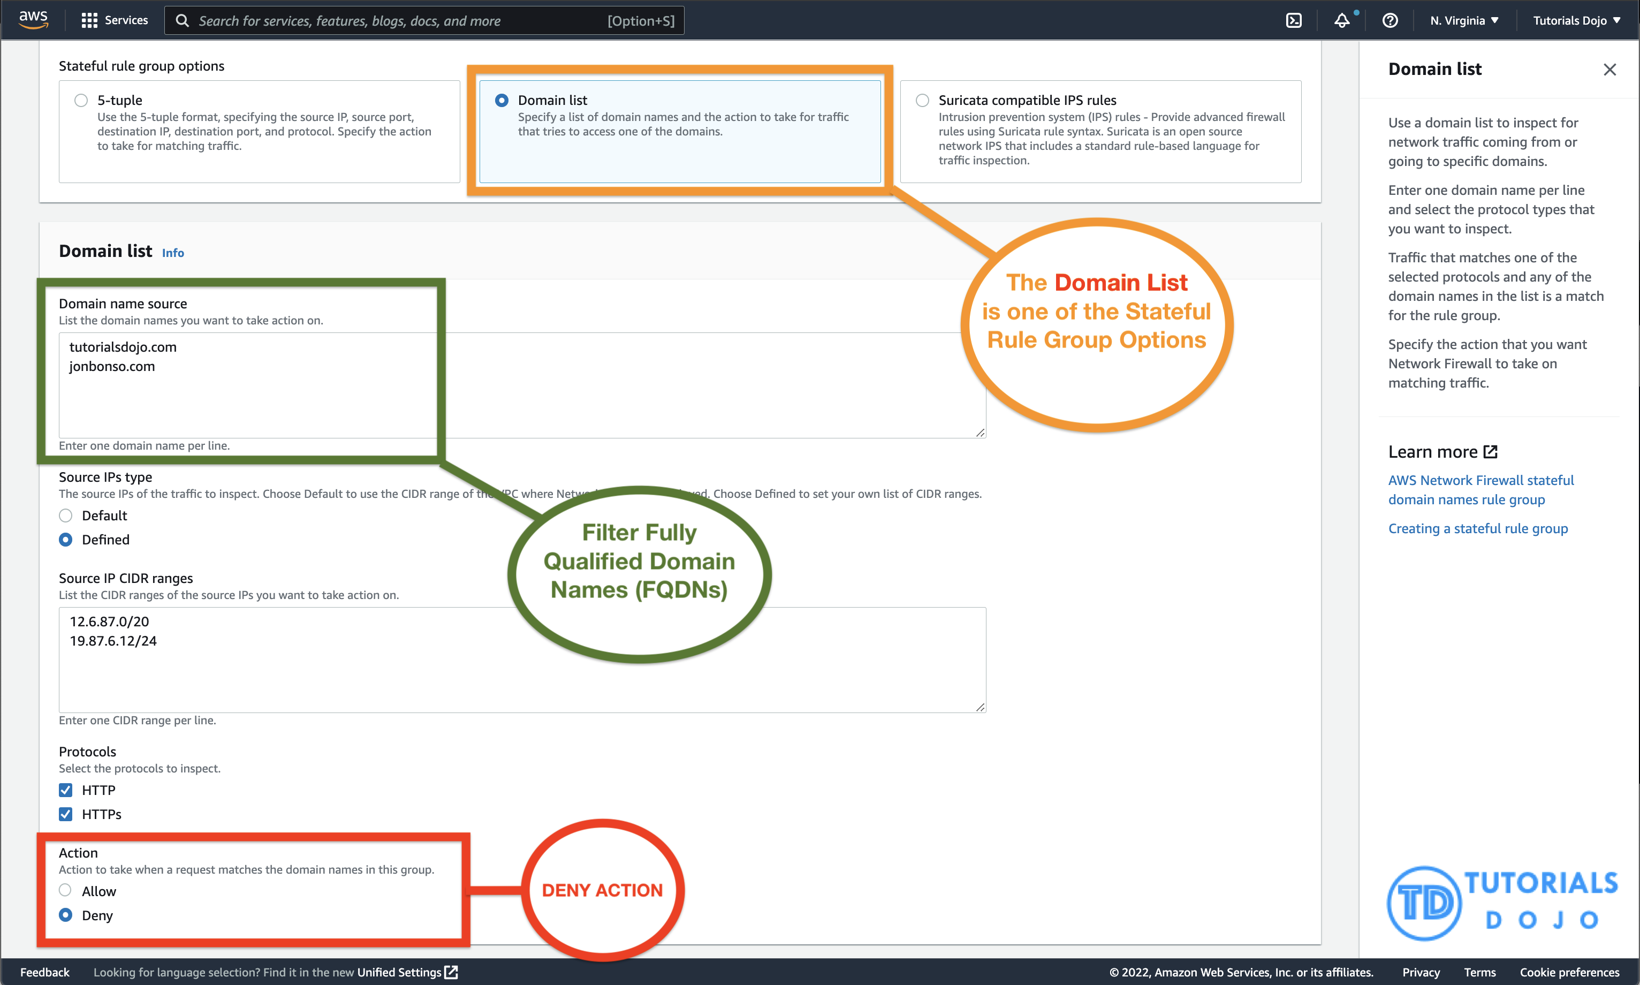Choose Default for Source IPs type
The width and height of the screenshot is (1640, 985).
pos(65,515)
